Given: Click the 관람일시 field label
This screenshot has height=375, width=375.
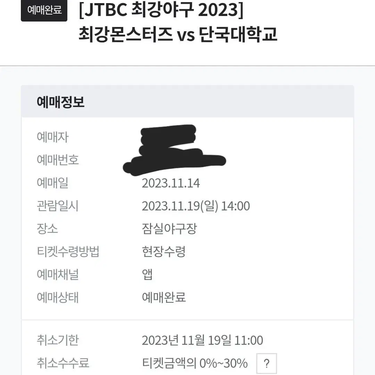Looking at the screenshot, I should (58, 206).
